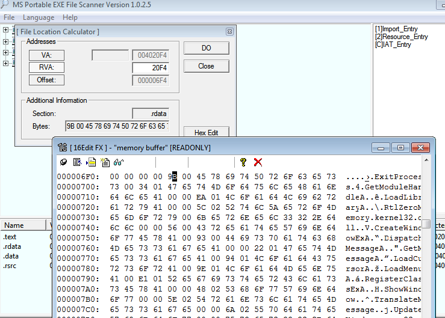
Task: Click the RVA input field containing 20F4
Action: pos(151,67)
